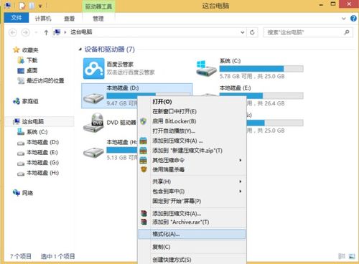This screenshot has height=264, width=359.
Task: Open Favorites (收藏夹) star in sidebar
Action: (17, 49)
